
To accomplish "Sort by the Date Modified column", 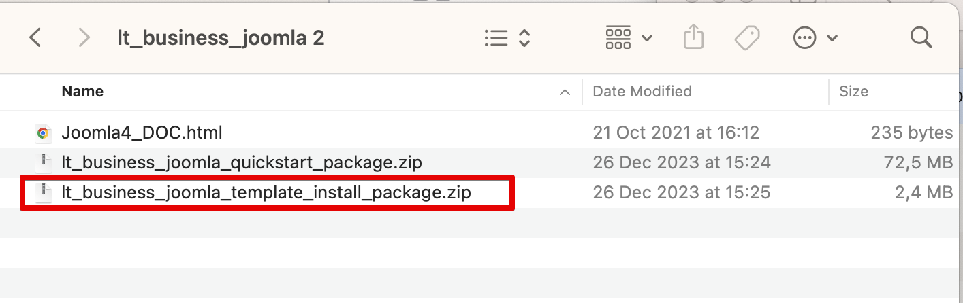I will tap(642, 92).
